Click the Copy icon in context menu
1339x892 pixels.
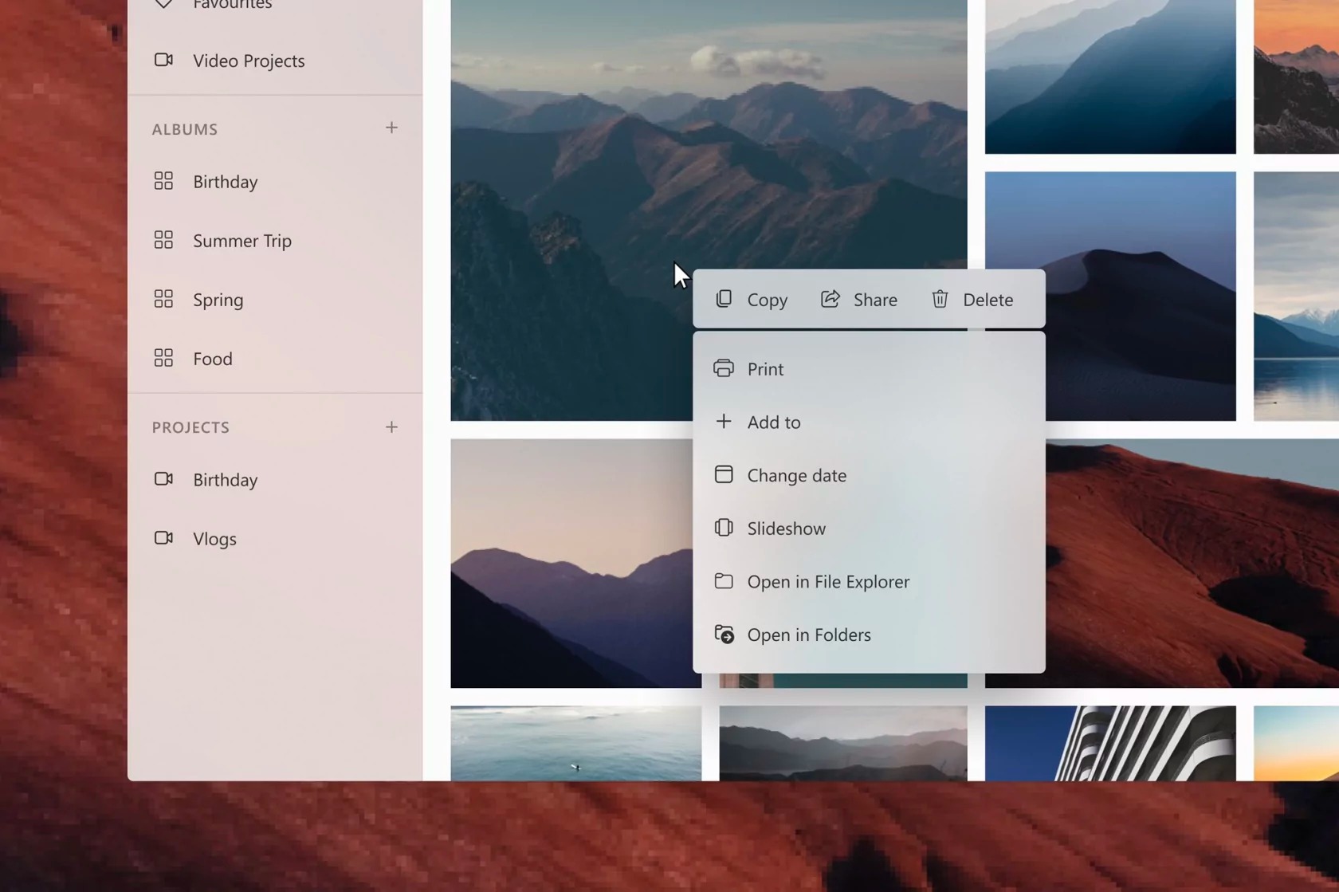724,299
